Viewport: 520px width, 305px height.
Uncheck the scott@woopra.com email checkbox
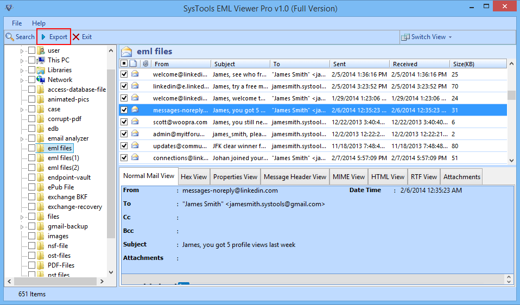pos(124,122)
